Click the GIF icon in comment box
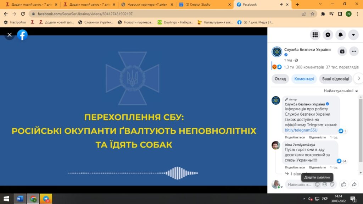Viewport: 363px width, 204px height. point(325,184)
